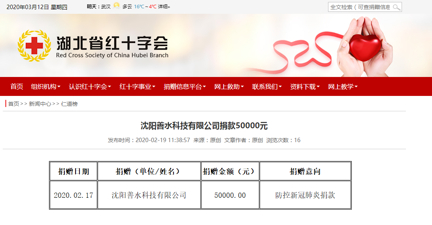The image size is (432, 225).
Task: Click 首页 in the breadcrumb trail
Action: point(13,104)
